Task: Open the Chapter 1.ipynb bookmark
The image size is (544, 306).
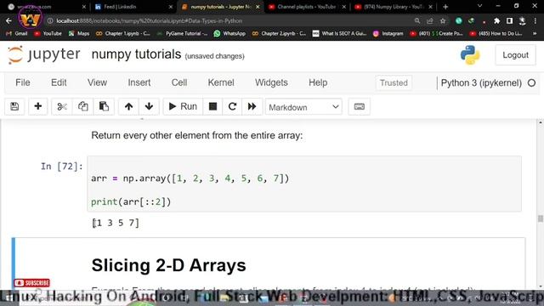Action: point(122,34)
